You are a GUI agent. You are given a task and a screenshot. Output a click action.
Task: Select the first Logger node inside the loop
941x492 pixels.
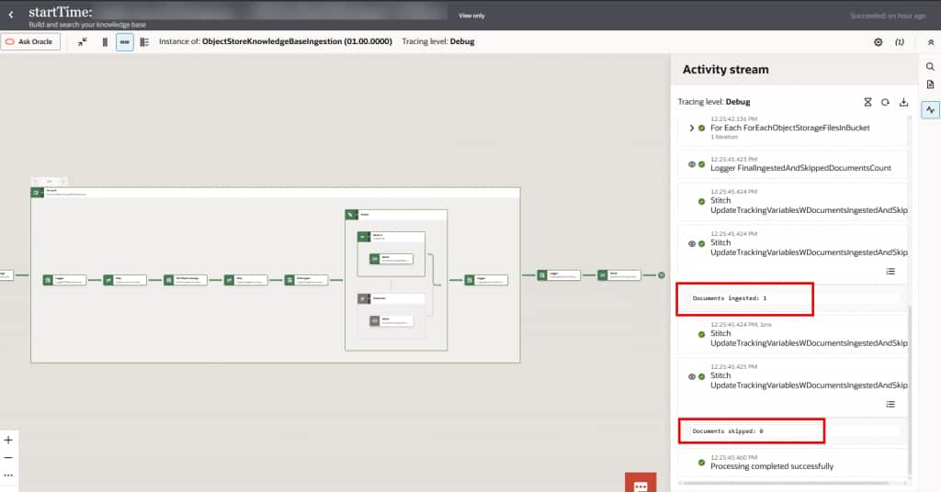tap(64, 280)
